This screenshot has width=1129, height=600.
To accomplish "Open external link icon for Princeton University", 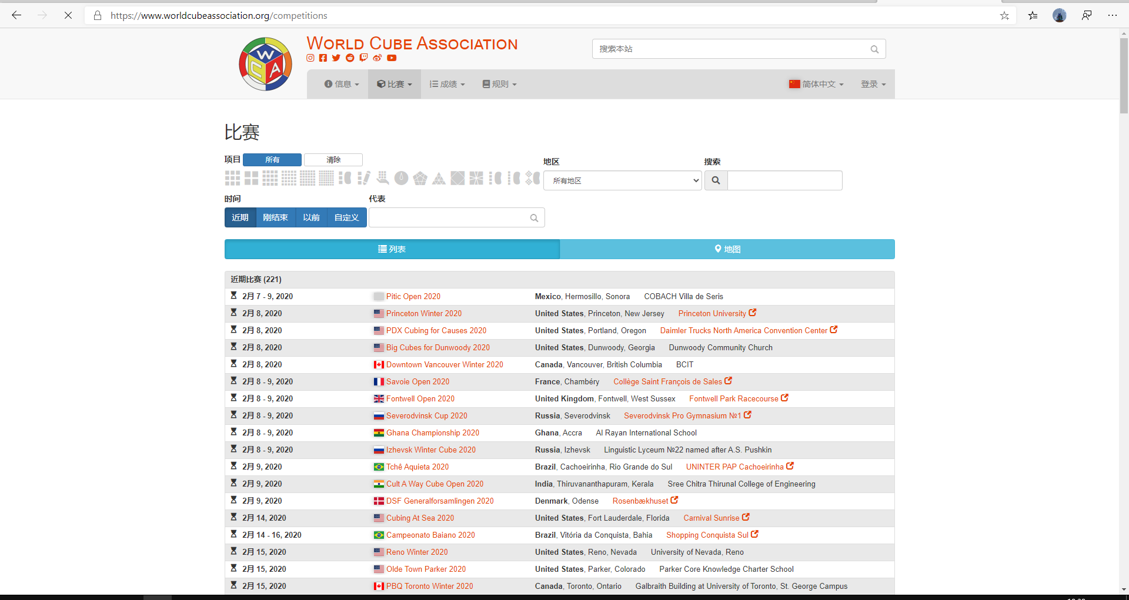I will (753, 313).
